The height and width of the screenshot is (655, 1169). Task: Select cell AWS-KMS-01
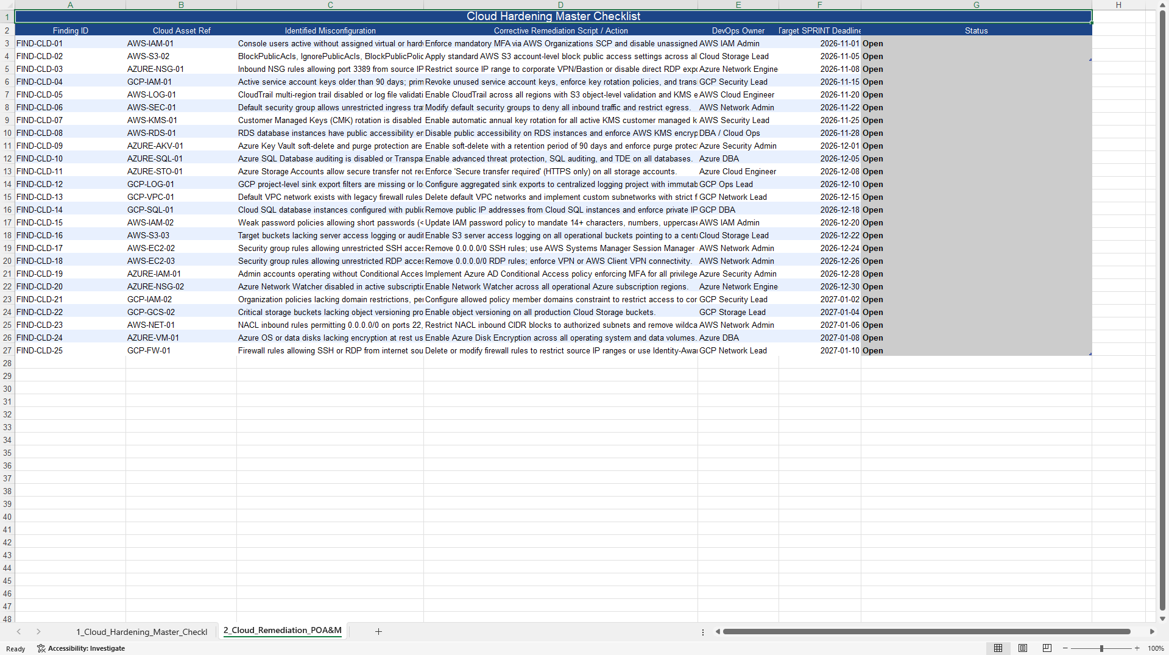pos(181,120)
